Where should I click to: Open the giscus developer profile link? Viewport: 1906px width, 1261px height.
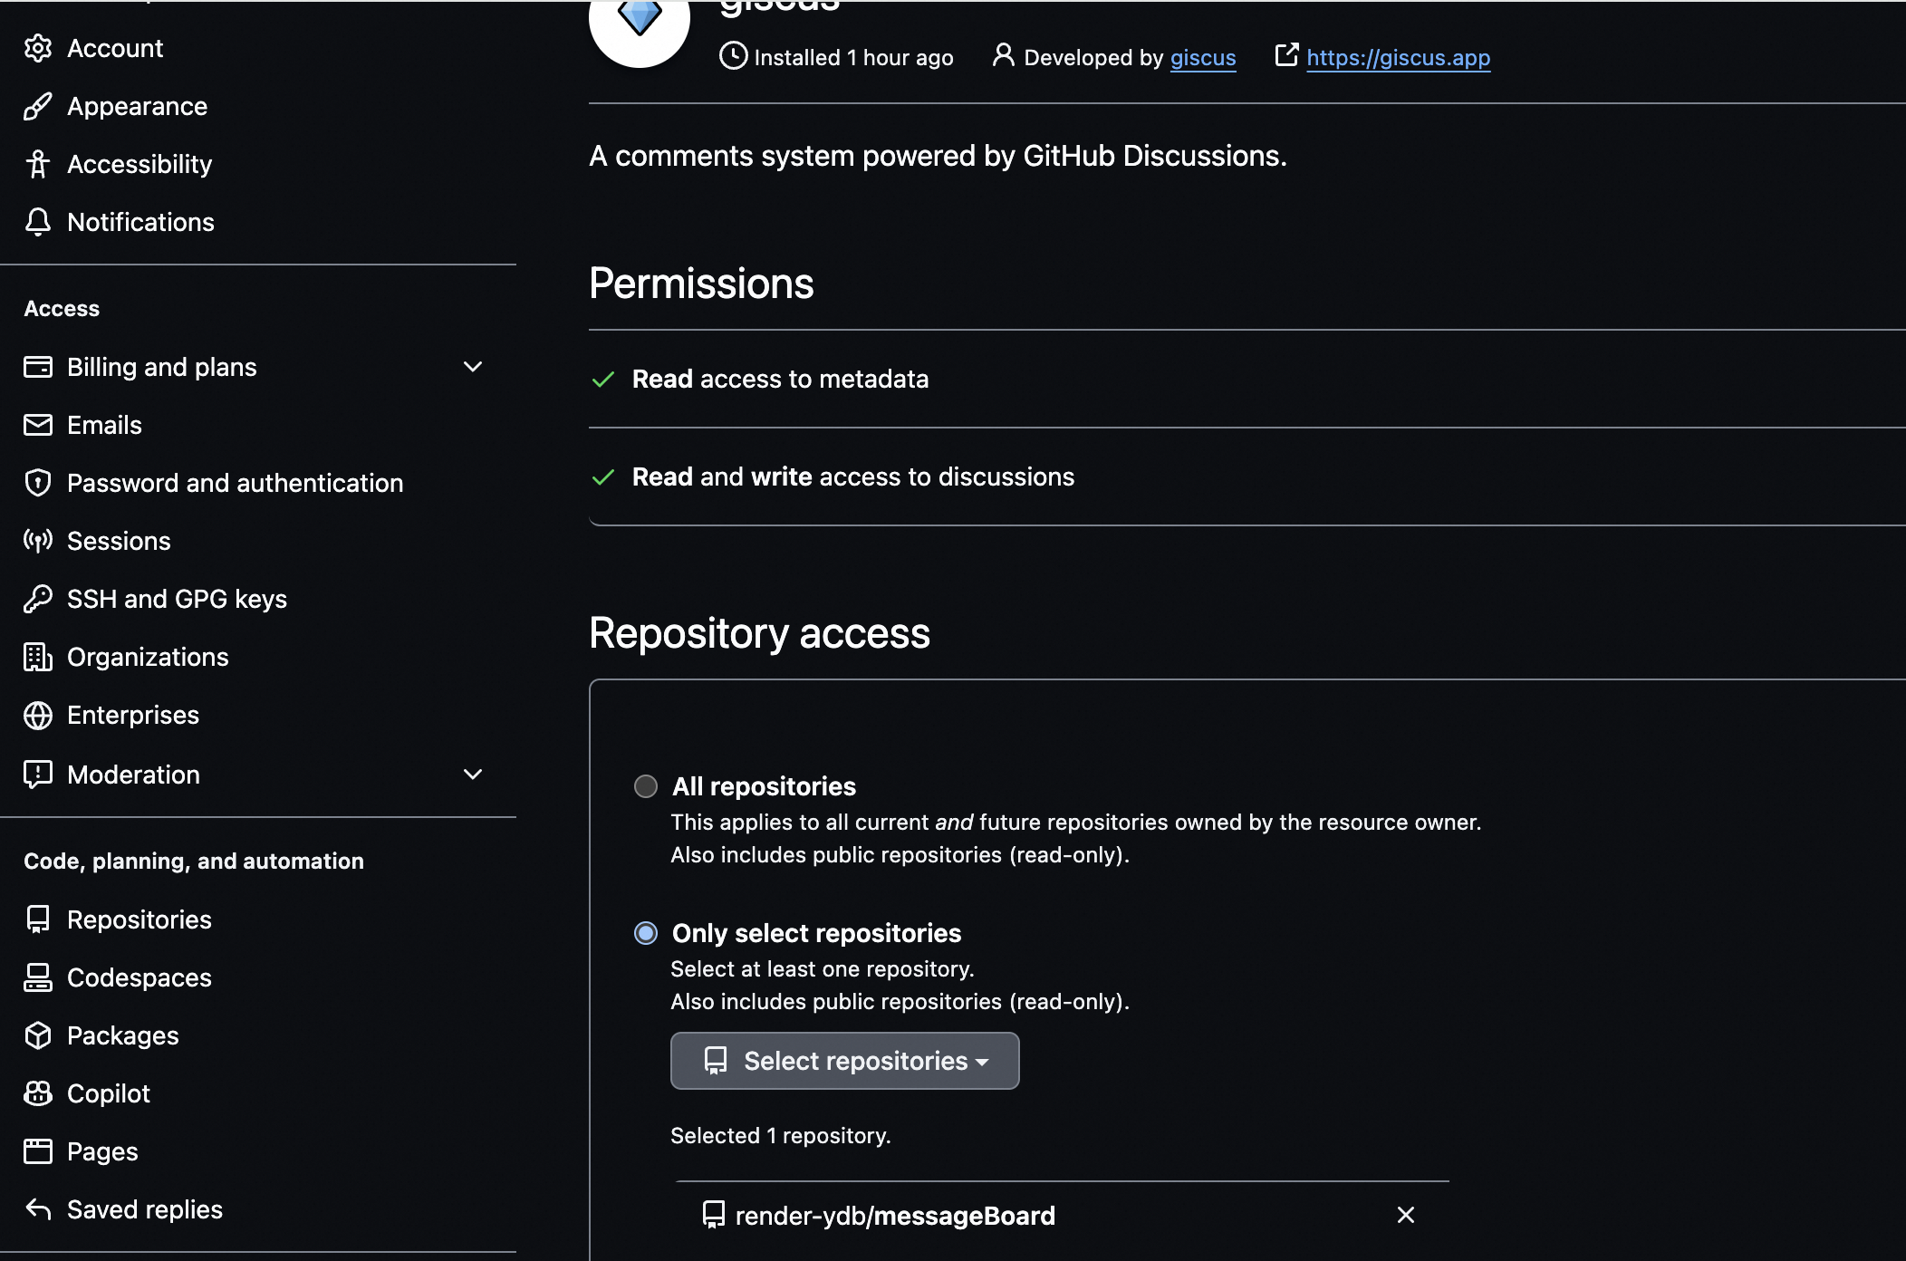(x=1202, y=58)
